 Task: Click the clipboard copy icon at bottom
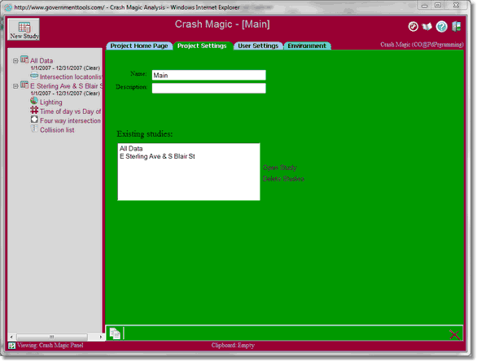(115, 334)
